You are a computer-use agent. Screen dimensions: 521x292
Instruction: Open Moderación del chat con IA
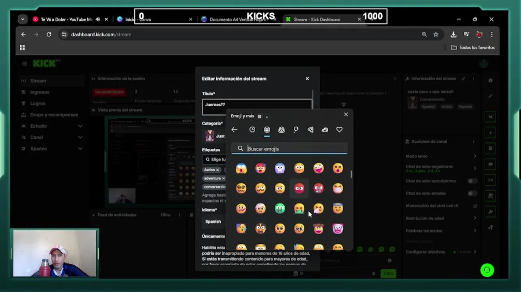point(441,206)
